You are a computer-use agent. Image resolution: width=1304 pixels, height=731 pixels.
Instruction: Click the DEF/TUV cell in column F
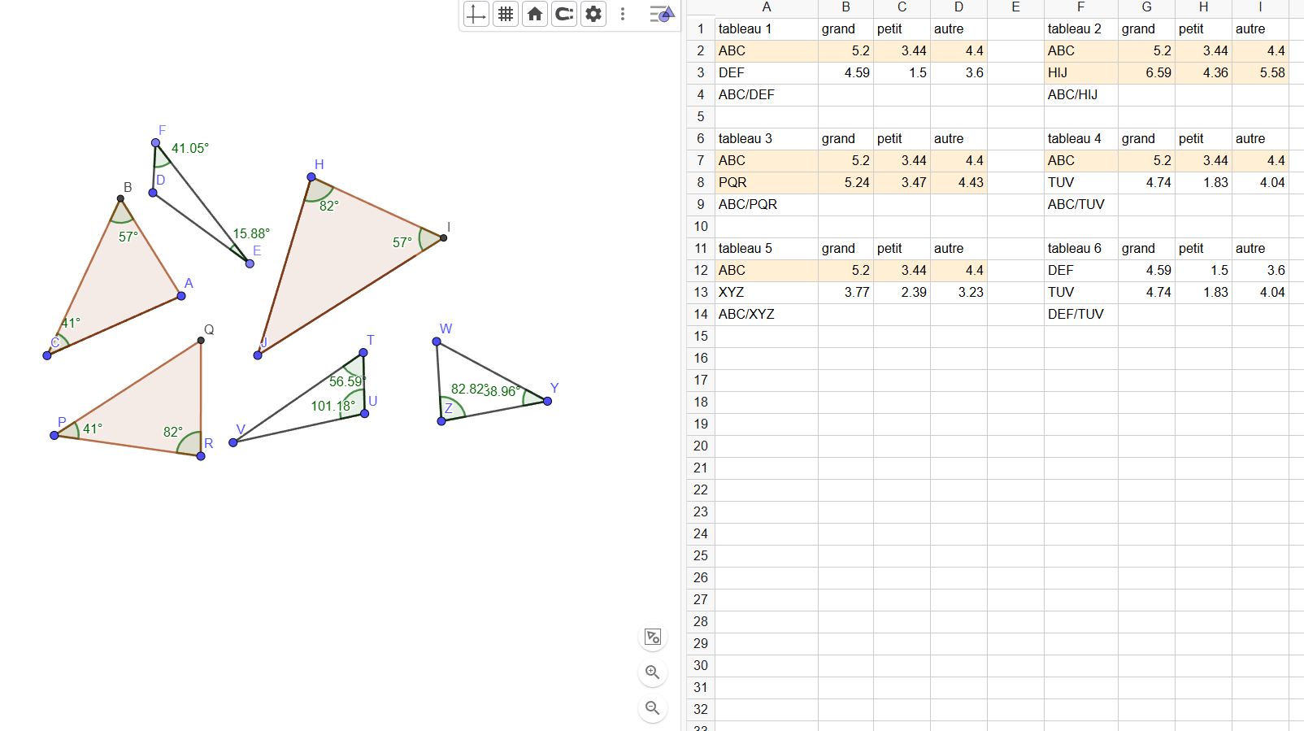tap(1080, 314)
